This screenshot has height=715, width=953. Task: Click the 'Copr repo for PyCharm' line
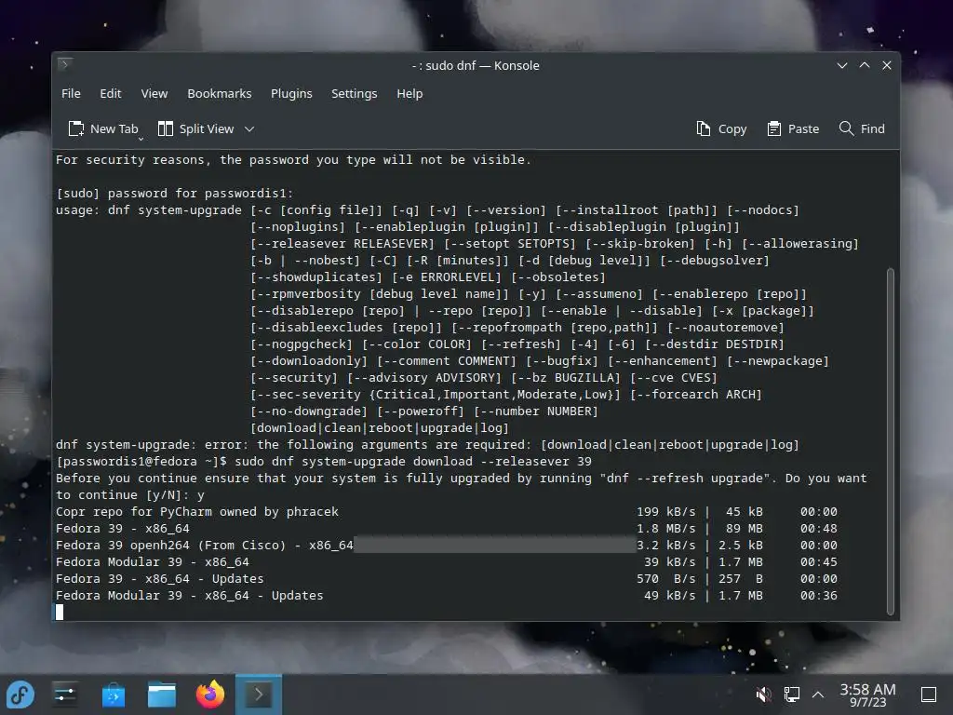(x=197, y=512)
